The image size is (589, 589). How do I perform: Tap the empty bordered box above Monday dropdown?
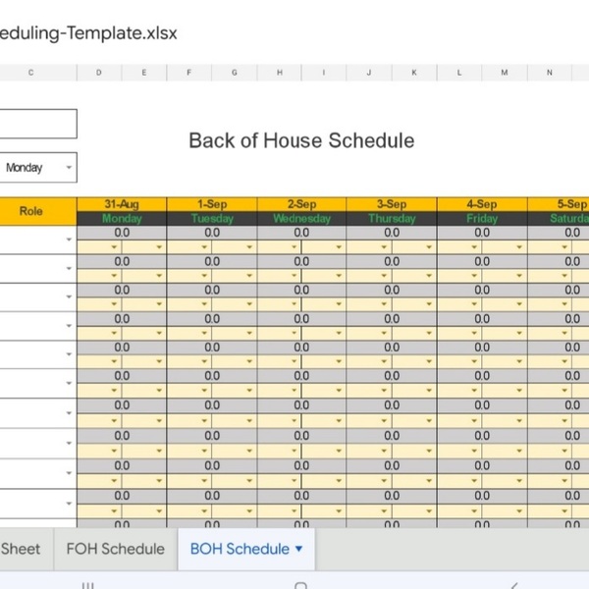[37, 124]
